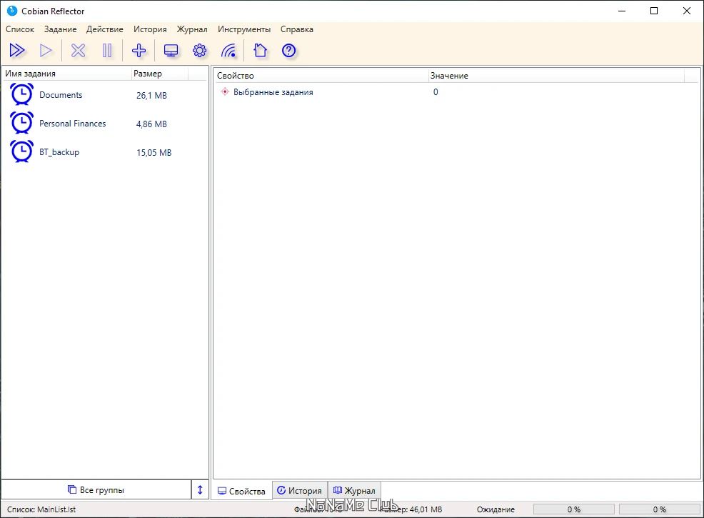Viewport: 704px width, 518px height.
Task: Click the Pause icon in toolbar
Action: (x=107, y=51)
